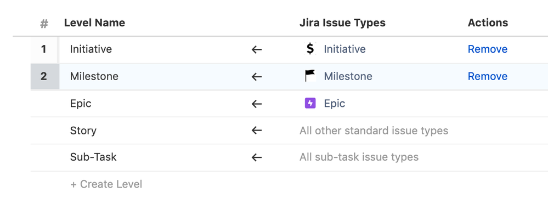Click the Story level name
The height and width of the screenshot is (204, 548).
(x=83, y=131)
